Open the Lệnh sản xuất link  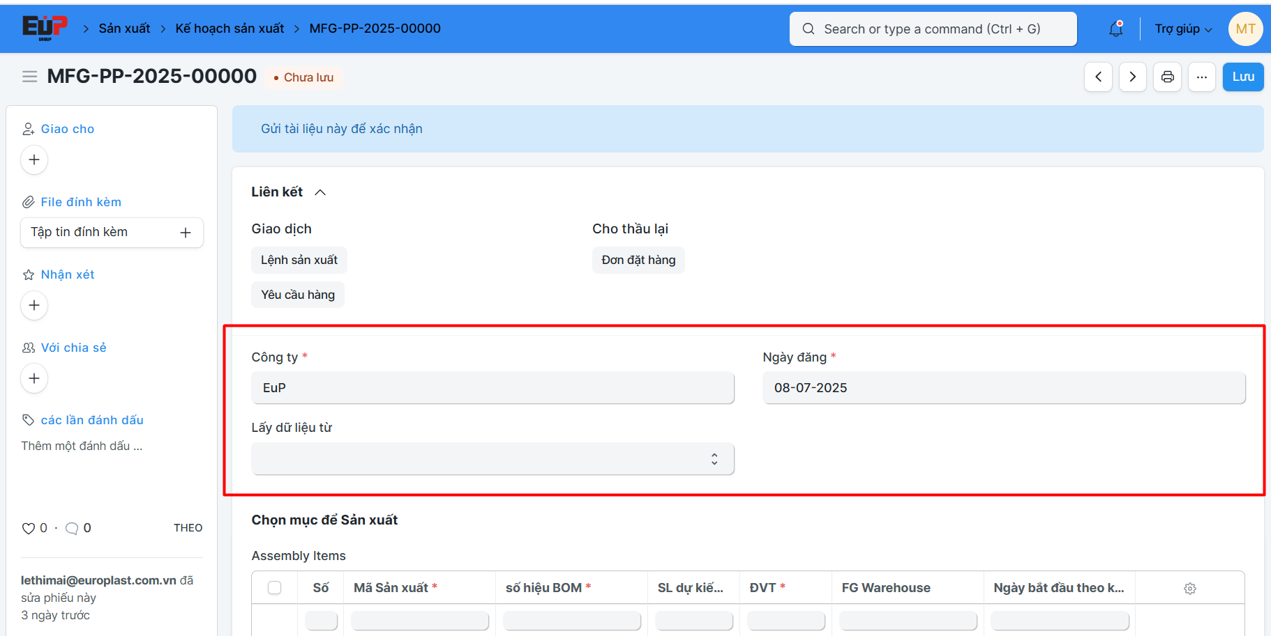click(299, 260)
